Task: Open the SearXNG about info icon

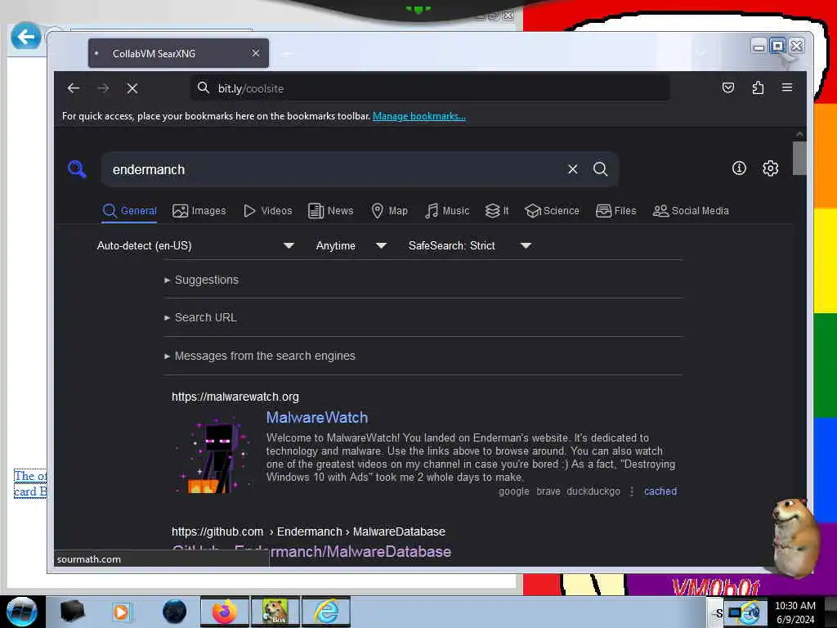Action: tap(739, 168)
